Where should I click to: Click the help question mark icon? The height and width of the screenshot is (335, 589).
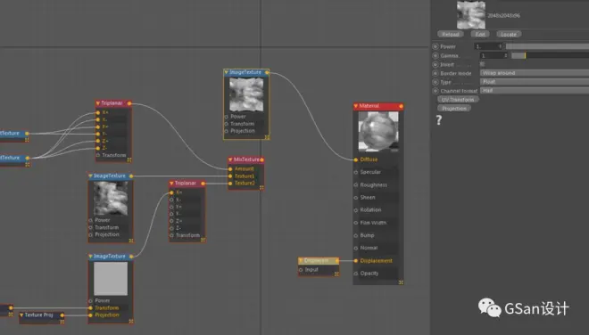pyautogui.click(x=438, y=120)
